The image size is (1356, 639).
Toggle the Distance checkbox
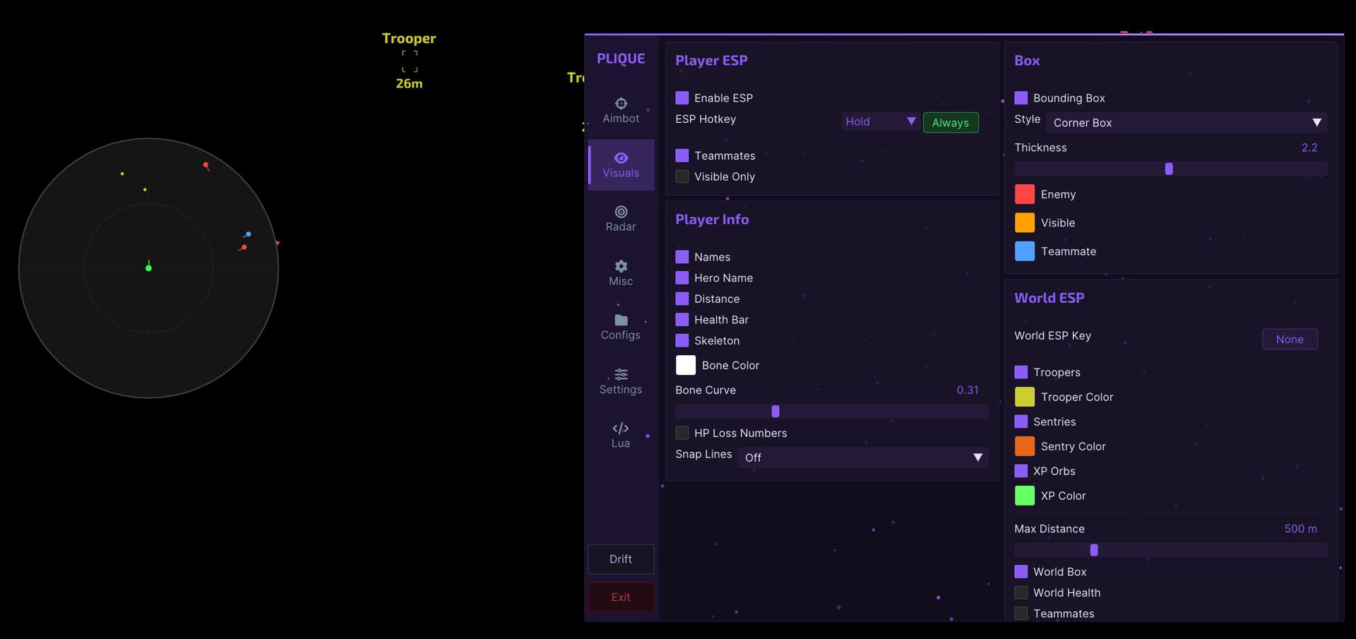coord(682,299)
